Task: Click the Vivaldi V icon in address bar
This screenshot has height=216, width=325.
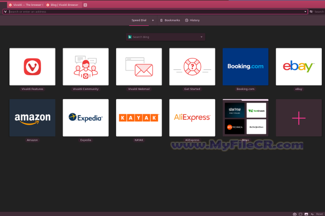Action: pyautogui.click(x=5, y=12)
